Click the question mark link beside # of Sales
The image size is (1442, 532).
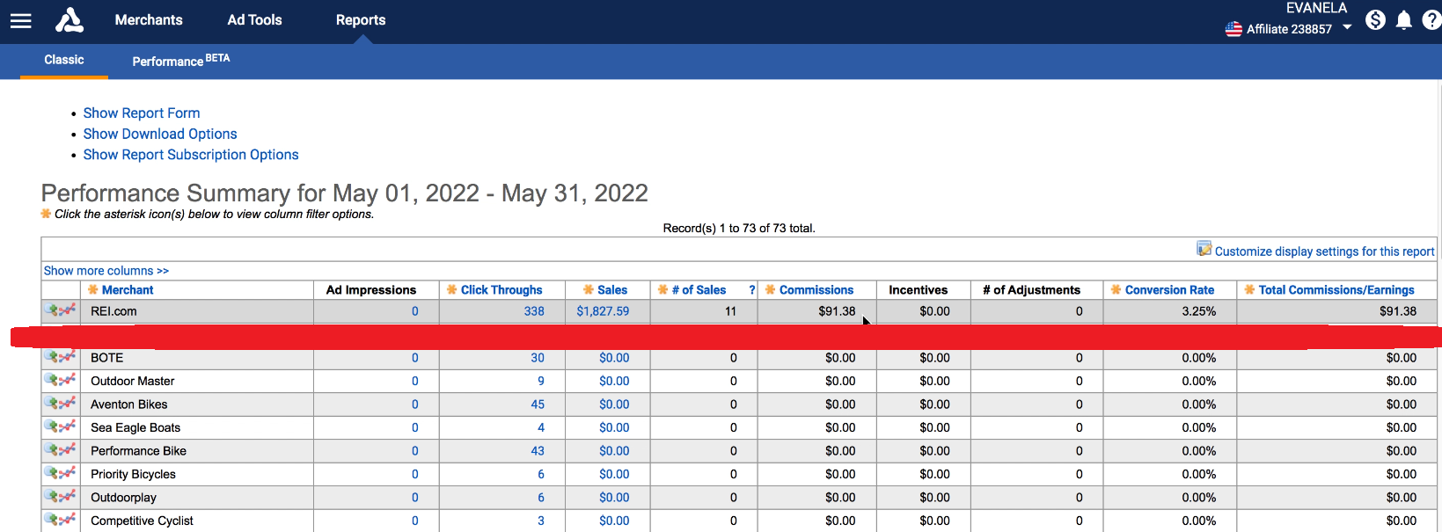click(752, 289)
